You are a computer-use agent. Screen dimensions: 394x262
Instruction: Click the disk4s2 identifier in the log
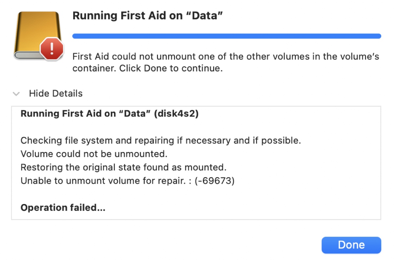click(177, 114)
